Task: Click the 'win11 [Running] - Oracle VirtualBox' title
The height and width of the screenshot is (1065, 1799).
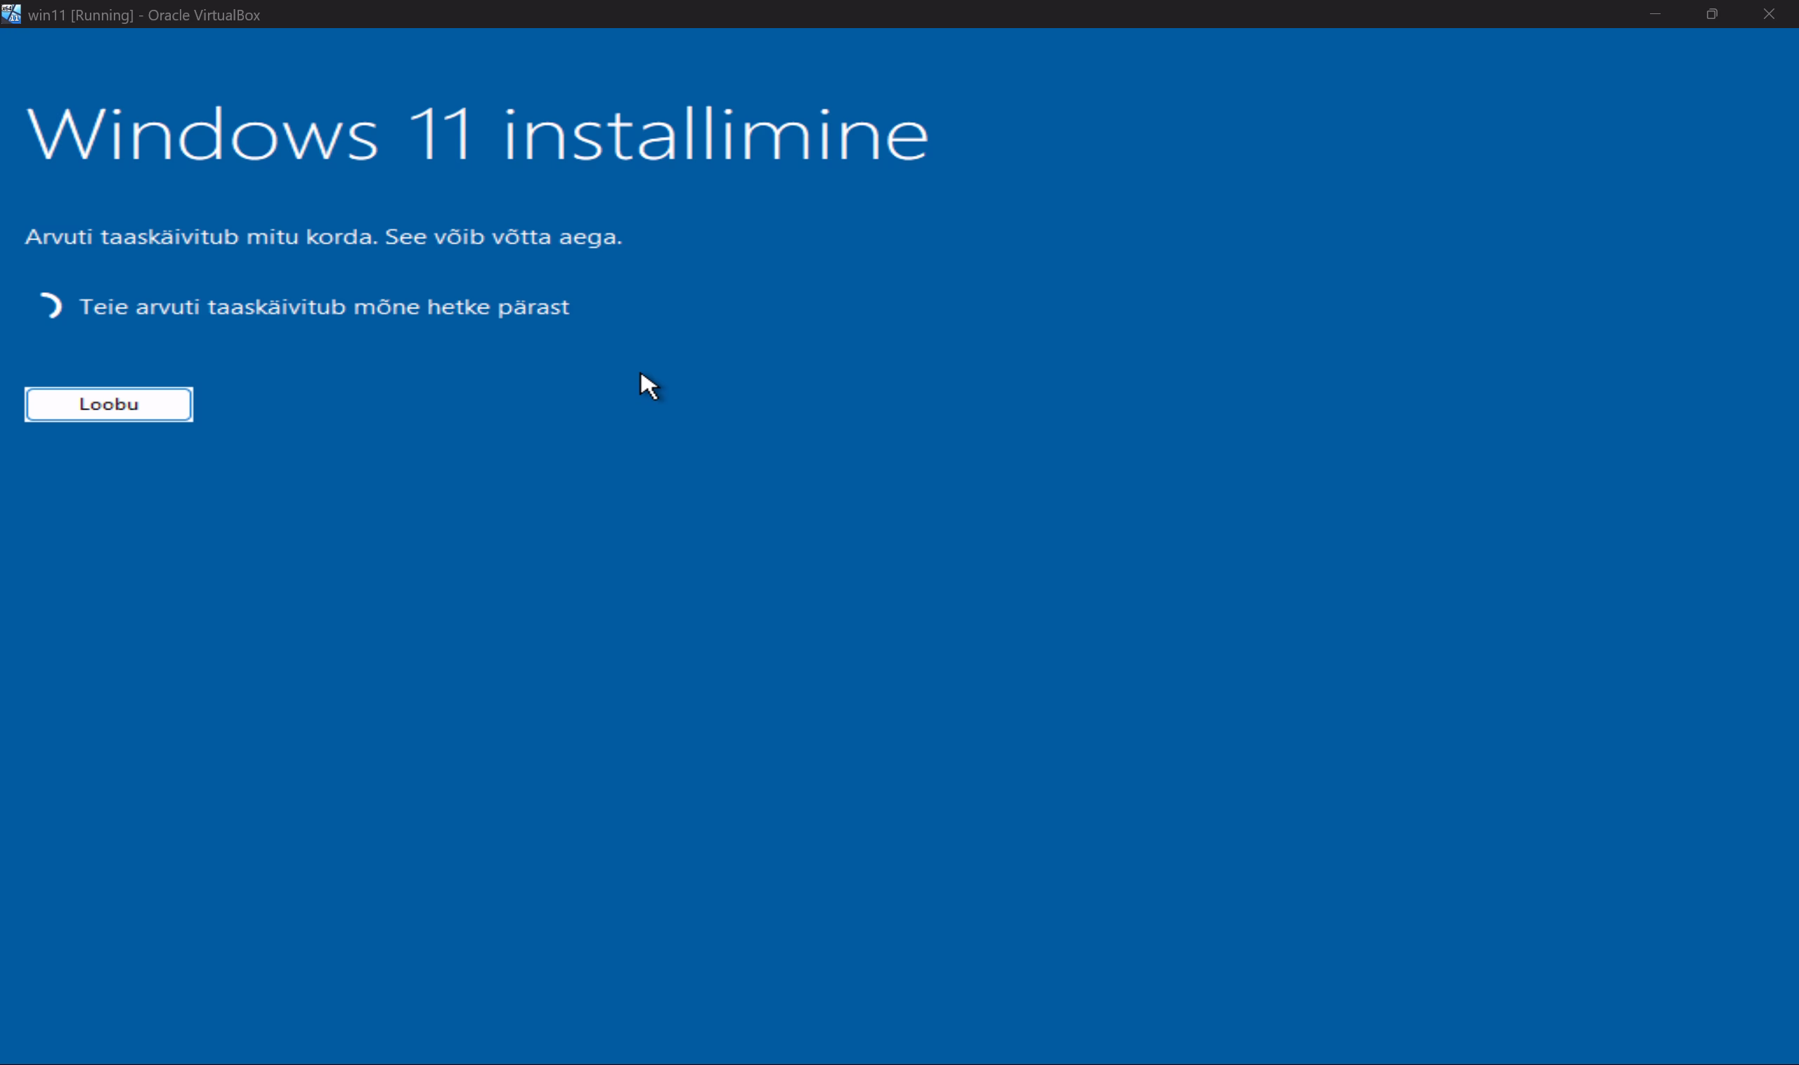Action: (144, 14)
